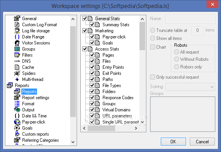Open the Log file storage icon
Viewport: 221px width, 152px height.
click(x=17, y=31)
